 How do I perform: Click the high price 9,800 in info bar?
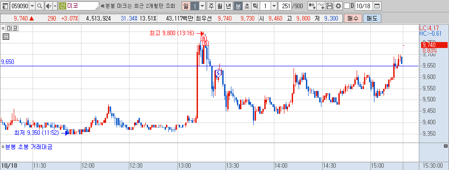pos(303,19)
